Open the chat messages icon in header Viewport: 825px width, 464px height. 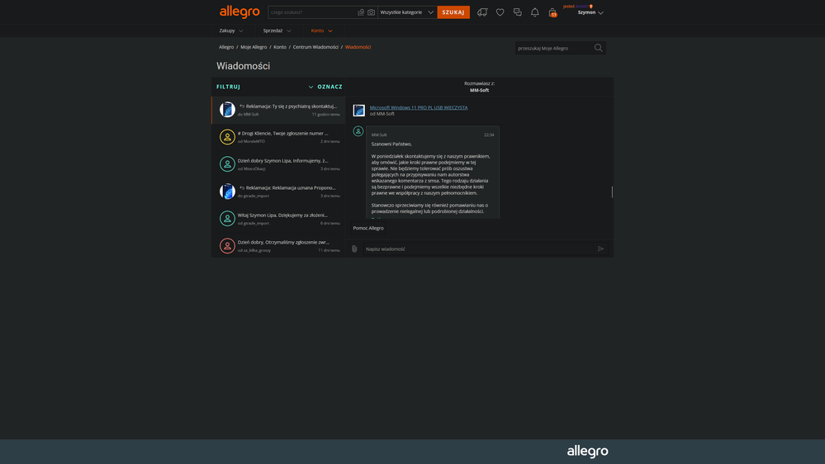[x=517, y=12]
